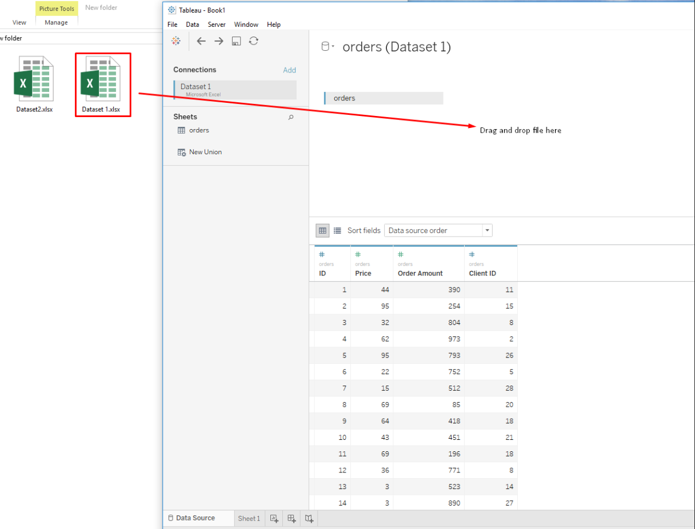This screenshot has height=529, width=695.
Task: Click the refresh data source icon
Action: point(254,41)
